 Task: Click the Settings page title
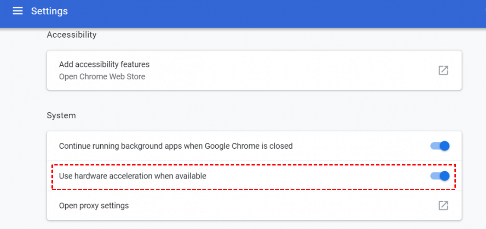point(49,11)
